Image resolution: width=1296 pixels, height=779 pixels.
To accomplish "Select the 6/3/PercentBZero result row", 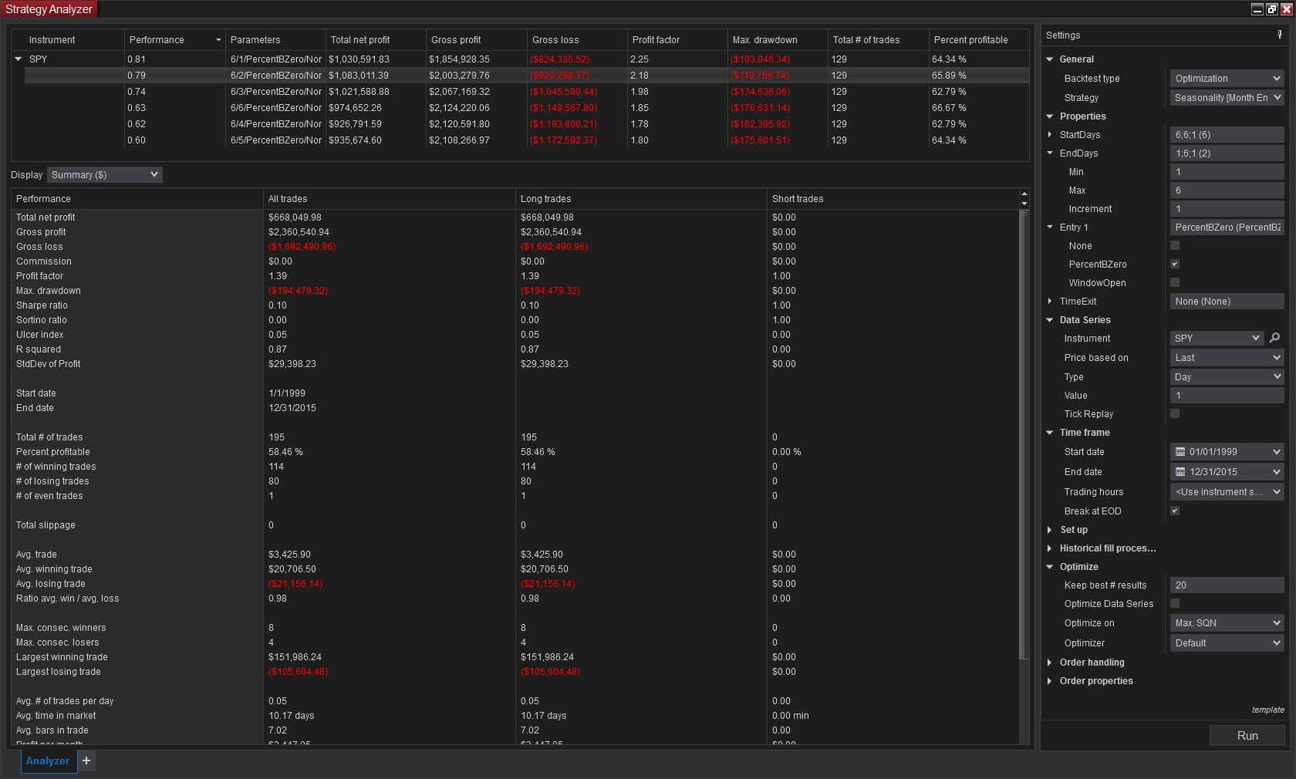I will pyautogui.click(x=527, y=92).
